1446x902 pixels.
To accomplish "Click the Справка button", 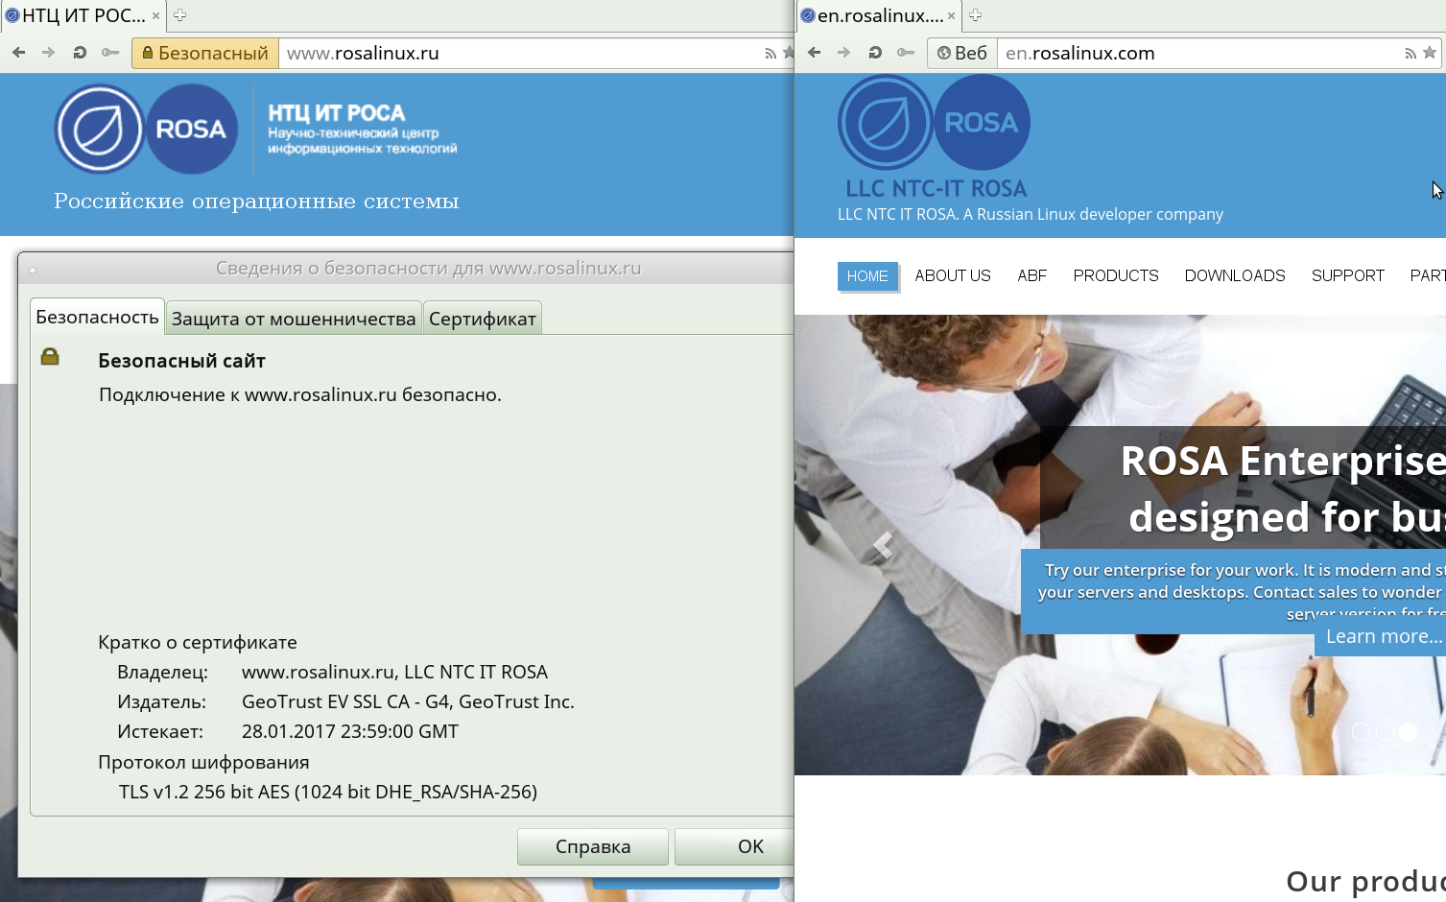I will point(593,846).
